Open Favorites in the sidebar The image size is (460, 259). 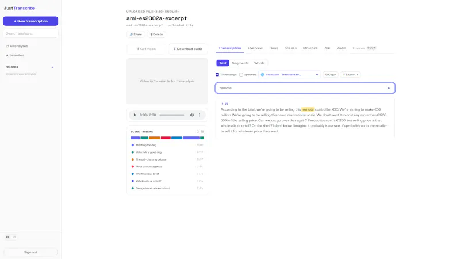coord(15,55)
